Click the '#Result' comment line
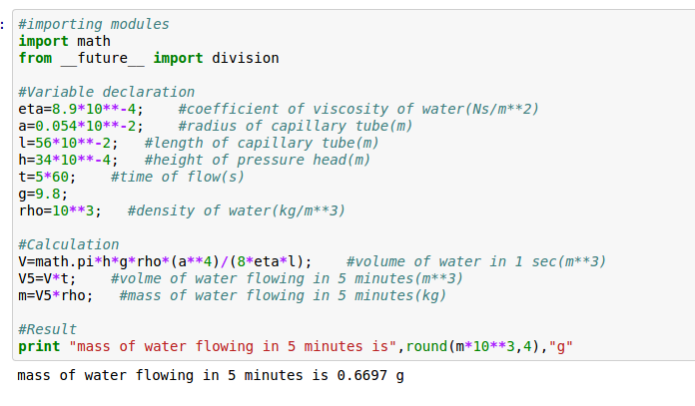 (x=48, y=329)
